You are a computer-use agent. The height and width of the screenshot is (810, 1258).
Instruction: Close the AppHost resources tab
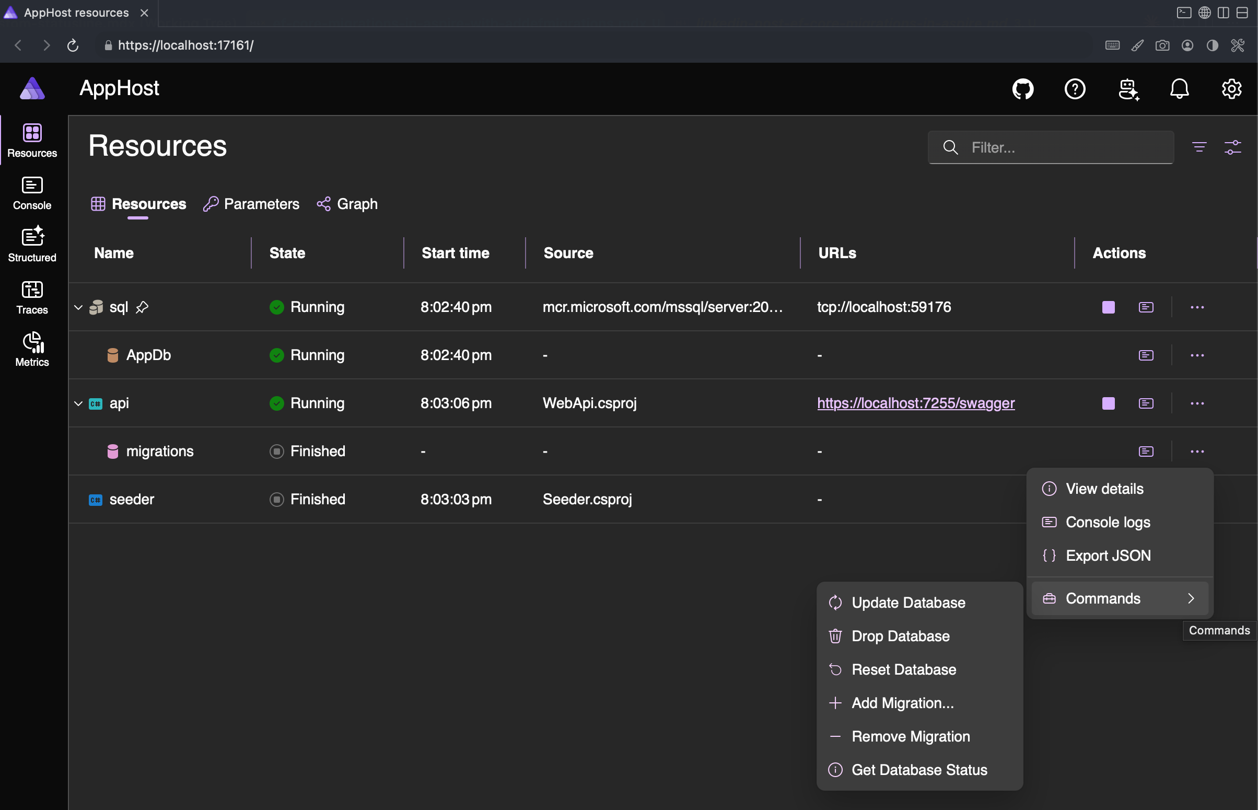(145, 13)
